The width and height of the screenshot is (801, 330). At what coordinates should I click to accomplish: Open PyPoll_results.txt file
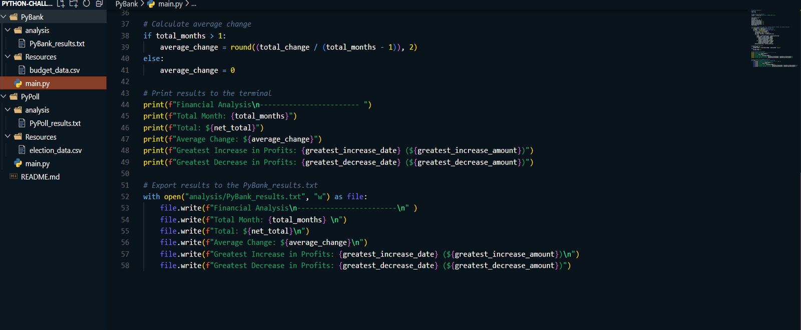[x=55, y=123]
